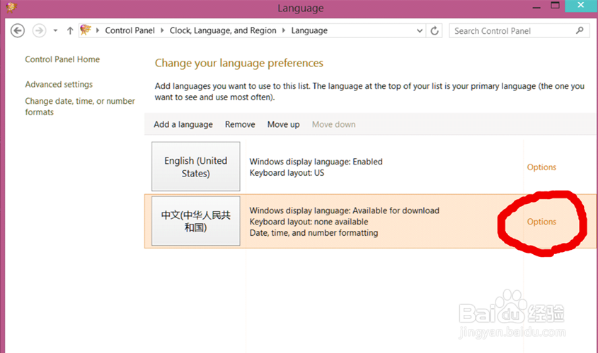Open address bar history dropdown

[420, 31]
